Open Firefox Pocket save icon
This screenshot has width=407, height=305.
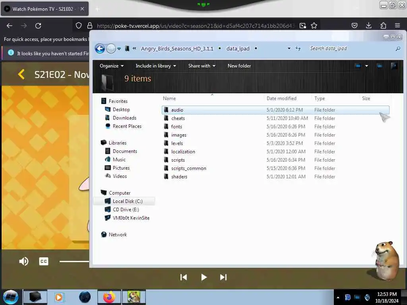pyautogui.click(x=355, y=25)
